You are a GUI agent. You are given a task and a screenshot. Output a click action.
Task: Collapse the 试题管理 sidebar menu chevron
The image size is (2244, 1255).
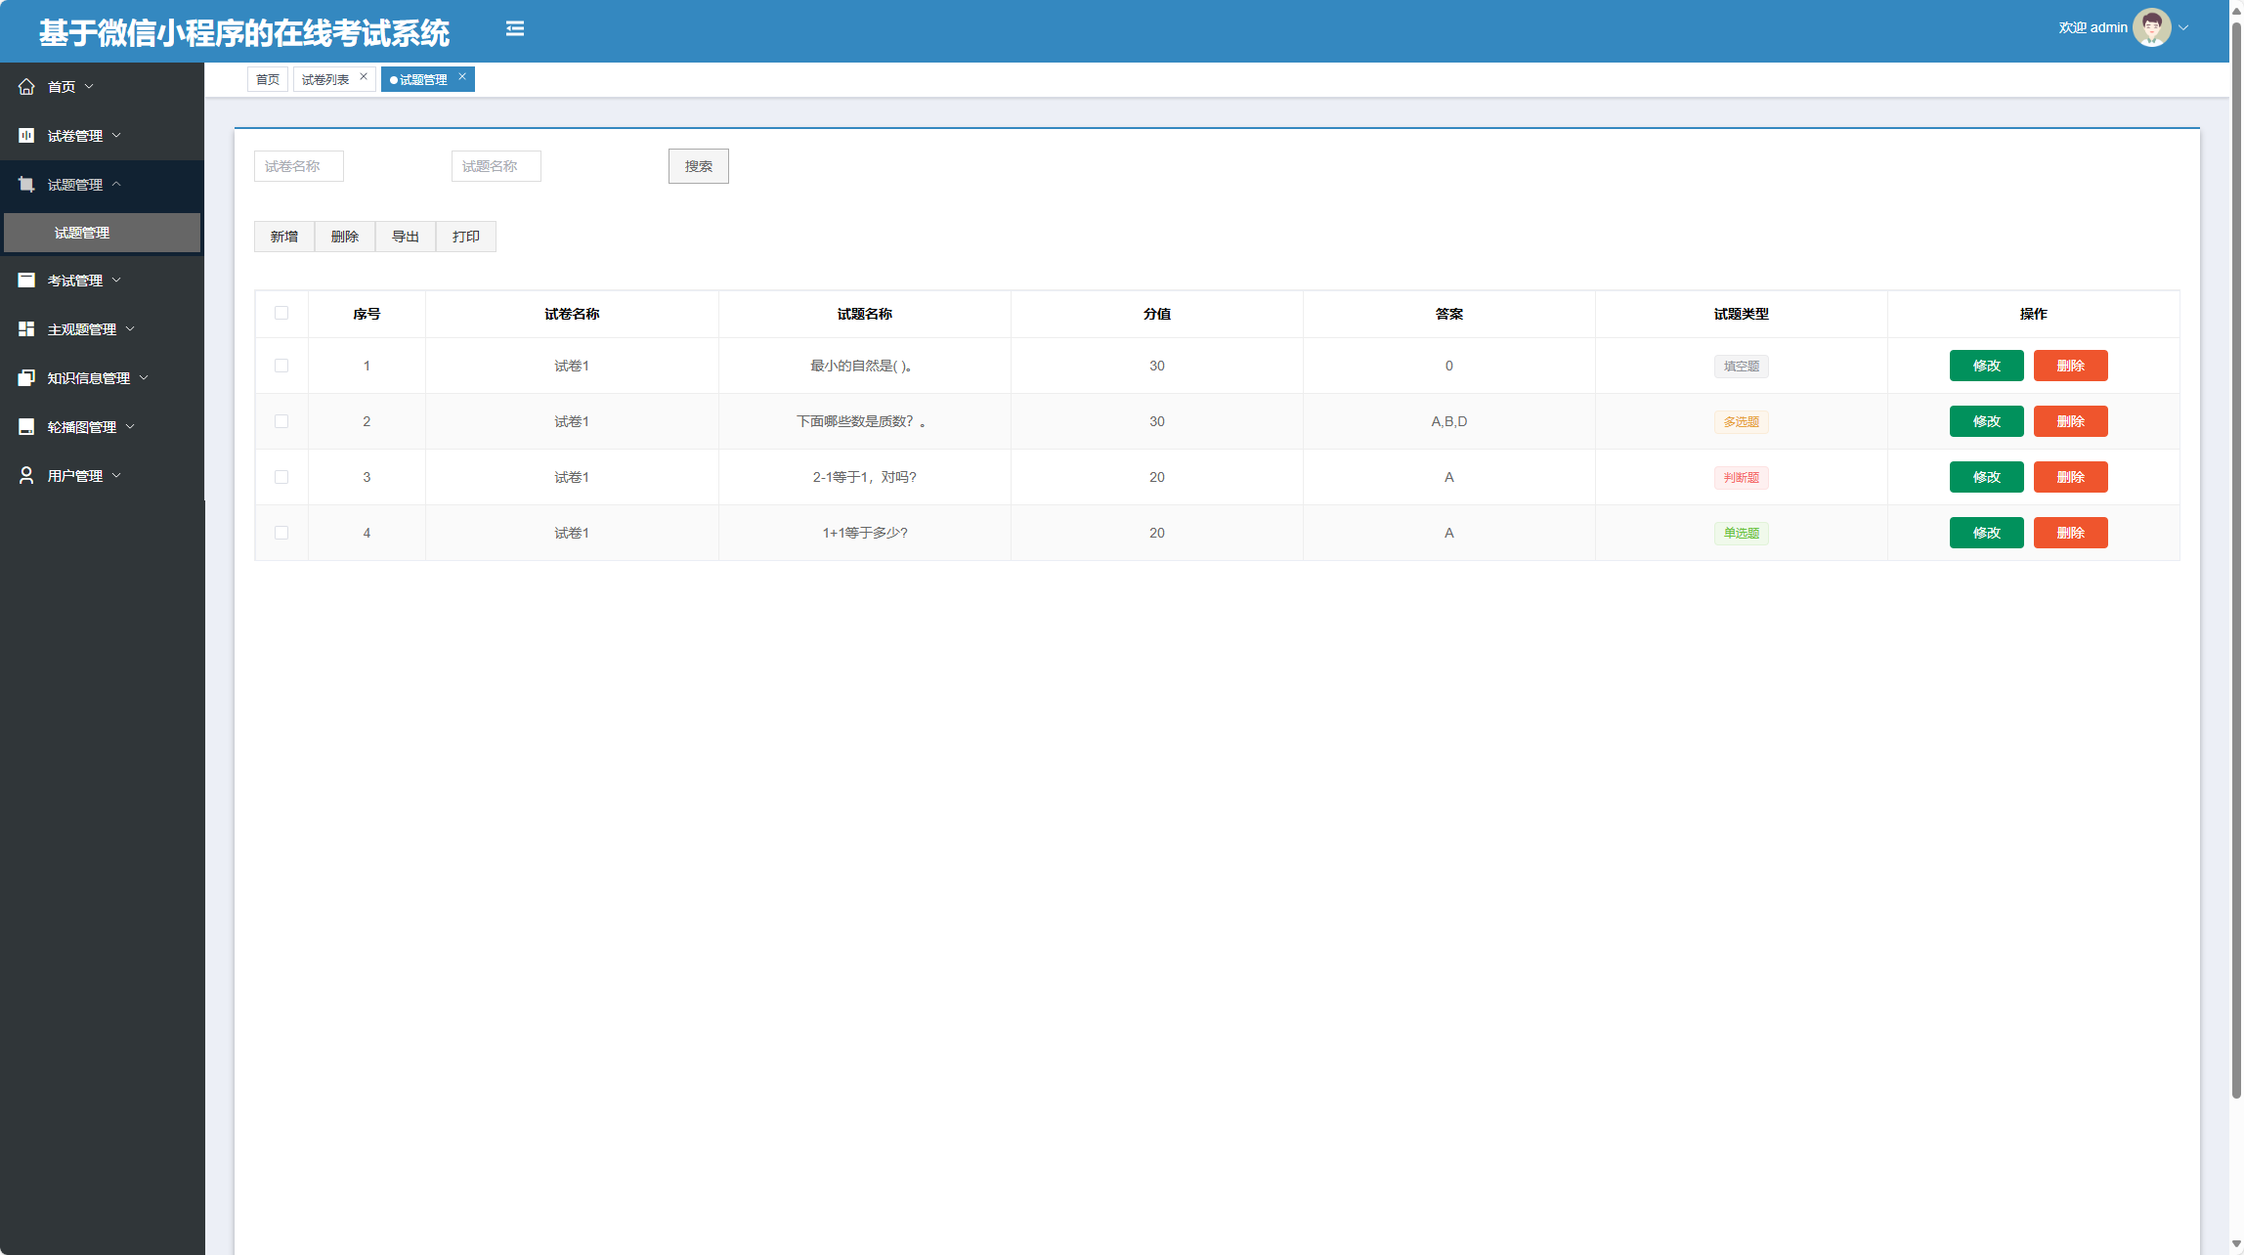point(116,184)
